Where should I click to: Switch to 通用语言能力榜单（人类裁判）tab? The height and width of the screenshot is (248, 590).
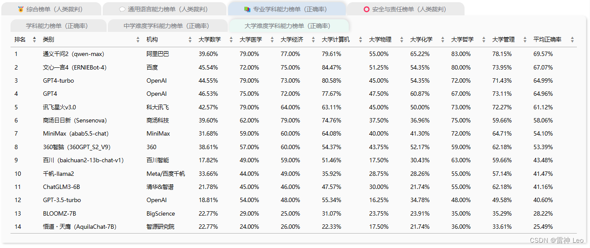pyautogui.click(x=164, y=9)
